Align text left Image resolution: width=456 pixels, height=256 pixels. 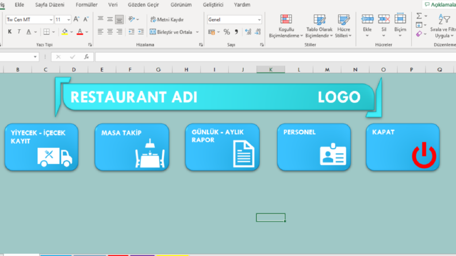(x=100, y=32)
